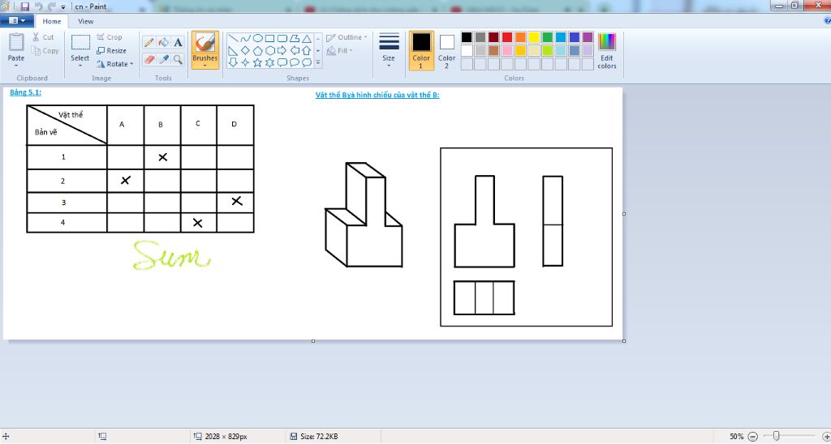
Task: Select the Pencil tool
Action: 149,42
